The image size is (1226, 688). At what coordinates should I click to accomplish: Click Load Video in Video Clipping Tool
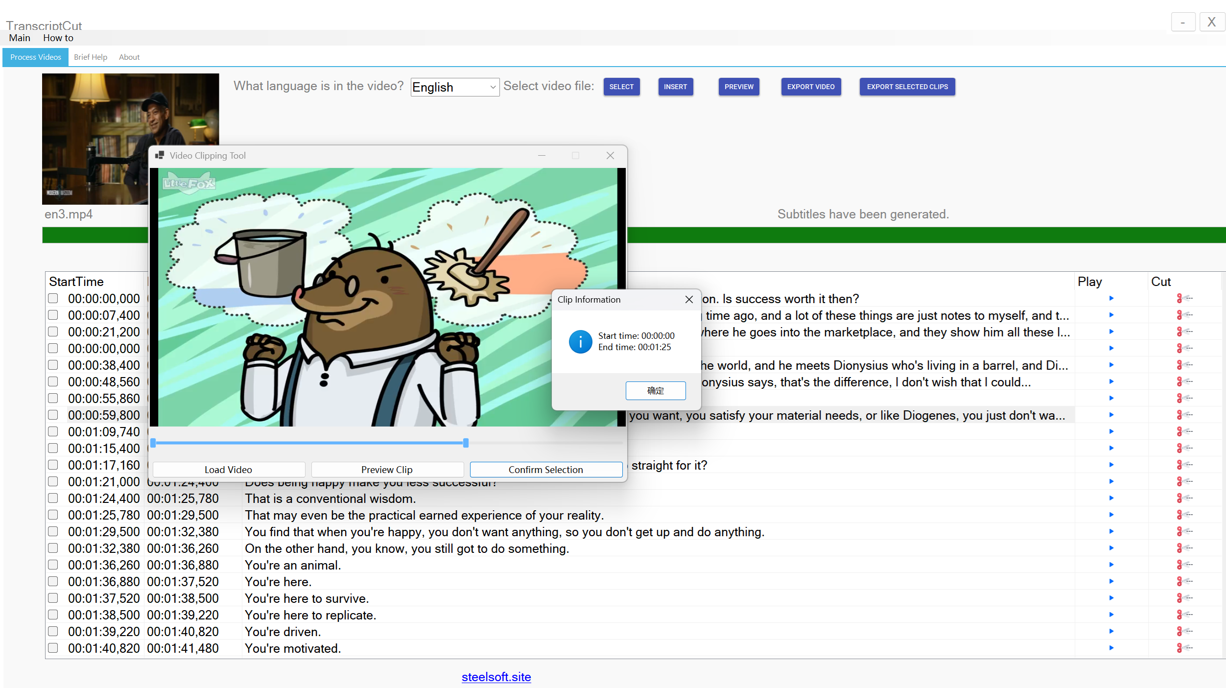[229, 470]
